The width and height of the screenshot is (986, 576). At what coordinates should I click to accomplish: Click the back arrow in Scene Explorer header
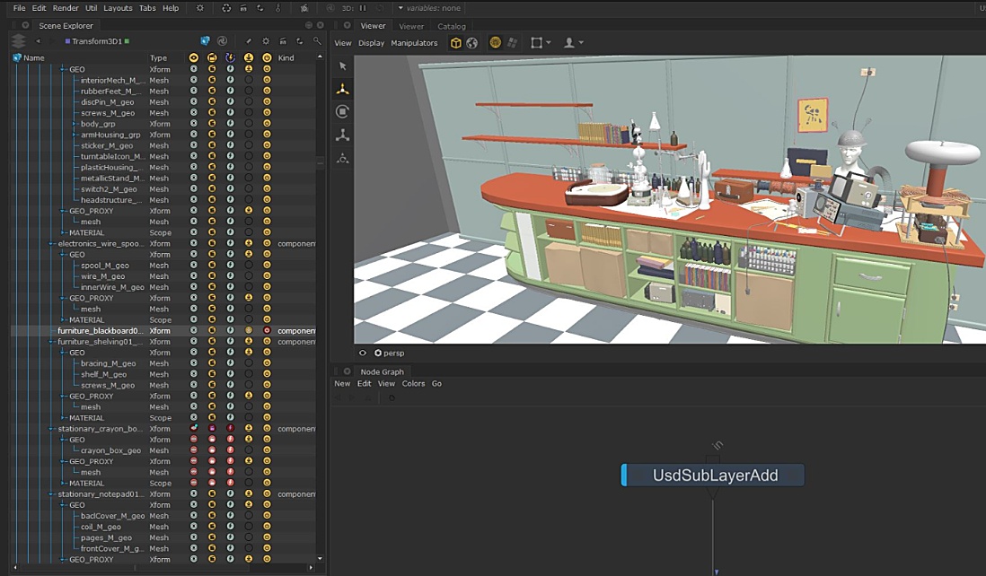38,41
